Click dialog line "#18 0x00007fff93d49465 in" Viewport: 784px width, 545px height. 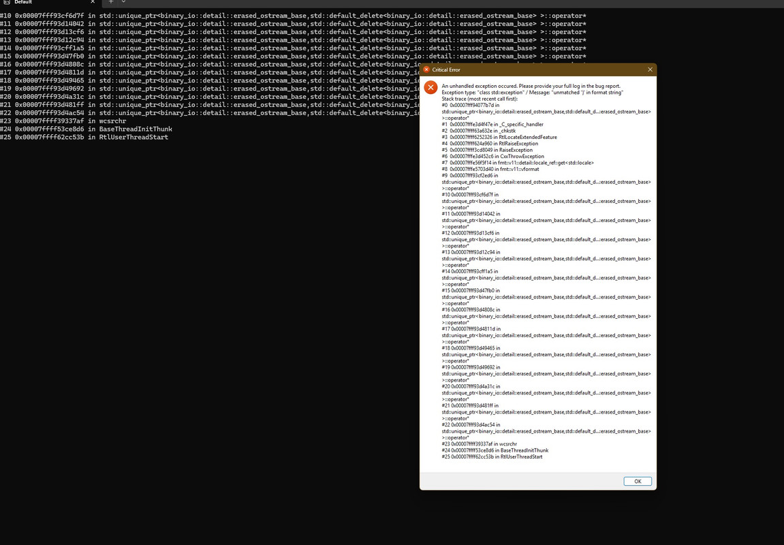pos(471,348)
